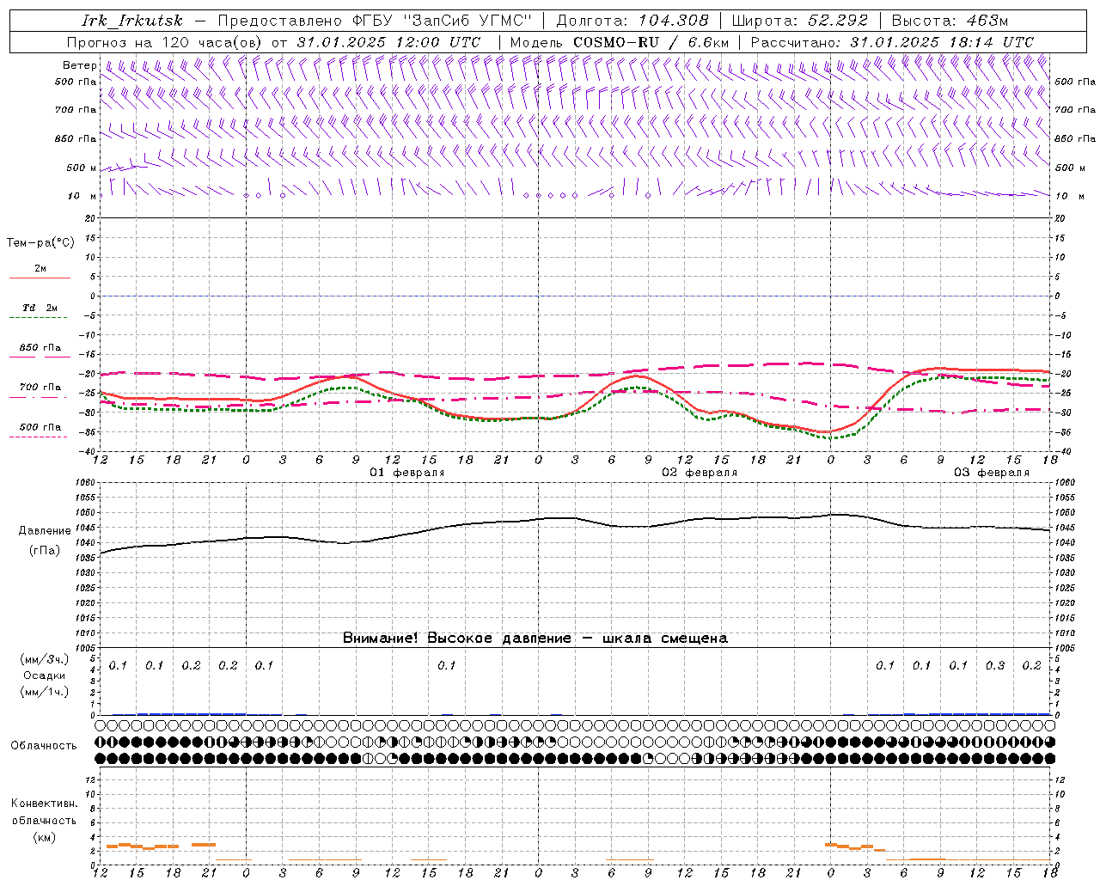Image resolution: width=1100 pixels, height=880 pixels.
Task: Click the Давление pressure panel label
Action: click(x=45, y=531)
